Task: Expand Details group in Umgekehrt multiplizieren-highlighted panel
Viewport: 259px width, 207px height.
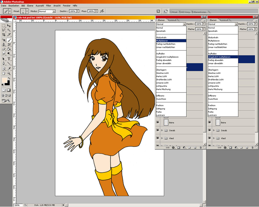Action: coord(214,130)
